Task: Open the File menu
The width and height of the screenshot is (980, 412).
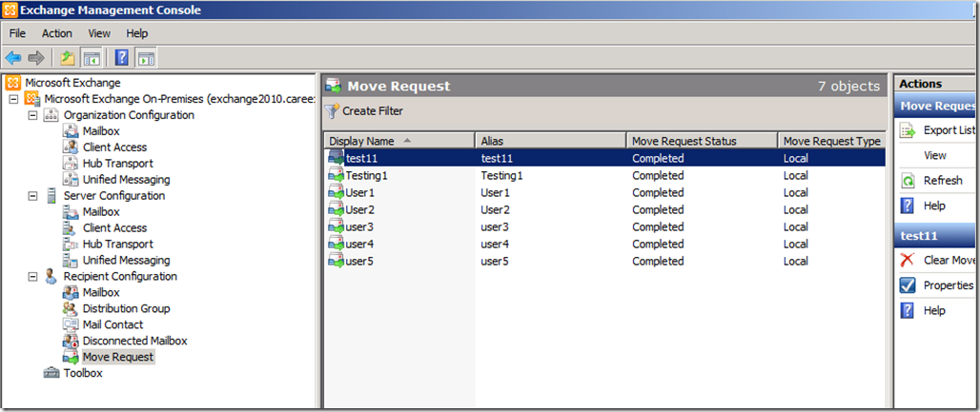Action: 17,33
